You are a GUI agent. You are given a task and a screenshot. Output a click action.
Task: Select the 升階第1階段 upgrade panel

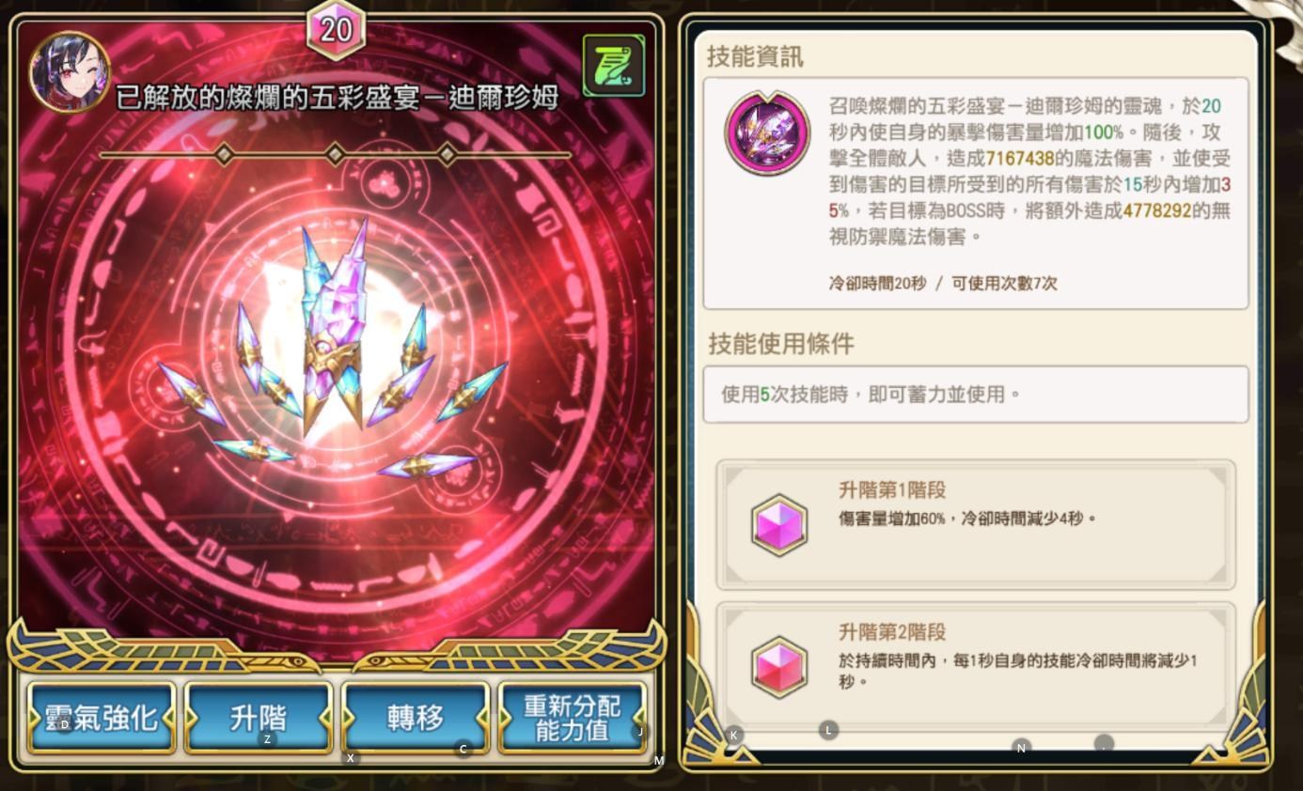pyautogui.click(x=976, y=525)
